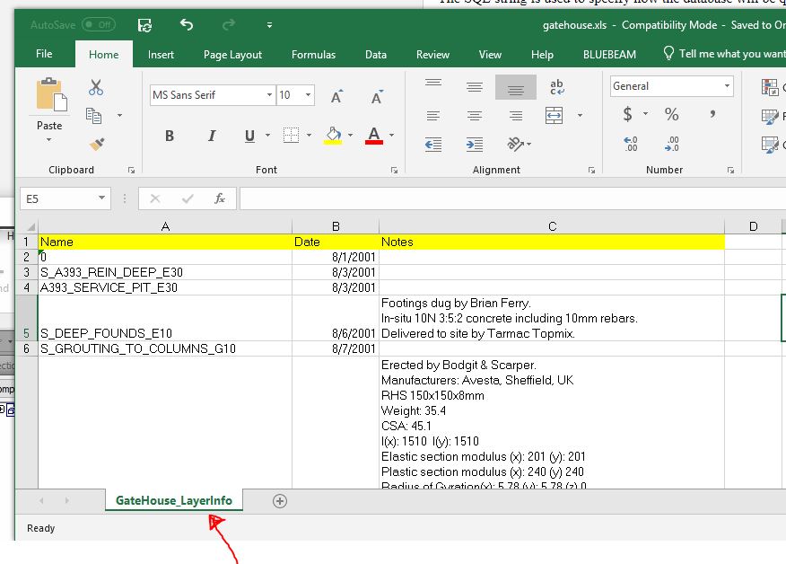This screenshot has height=564, width=786.
Task: Apply the red Font Color
Action: coord(374,135)
